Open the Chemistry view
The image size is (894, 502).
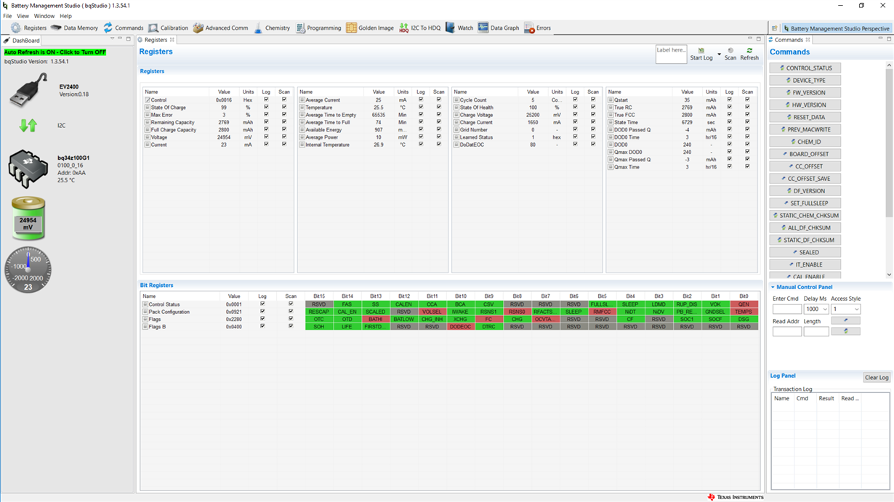[x=272, y=28]
